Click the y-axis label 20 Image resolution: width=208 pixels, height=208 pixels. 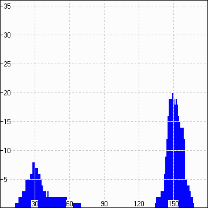(x=8, y=93)
